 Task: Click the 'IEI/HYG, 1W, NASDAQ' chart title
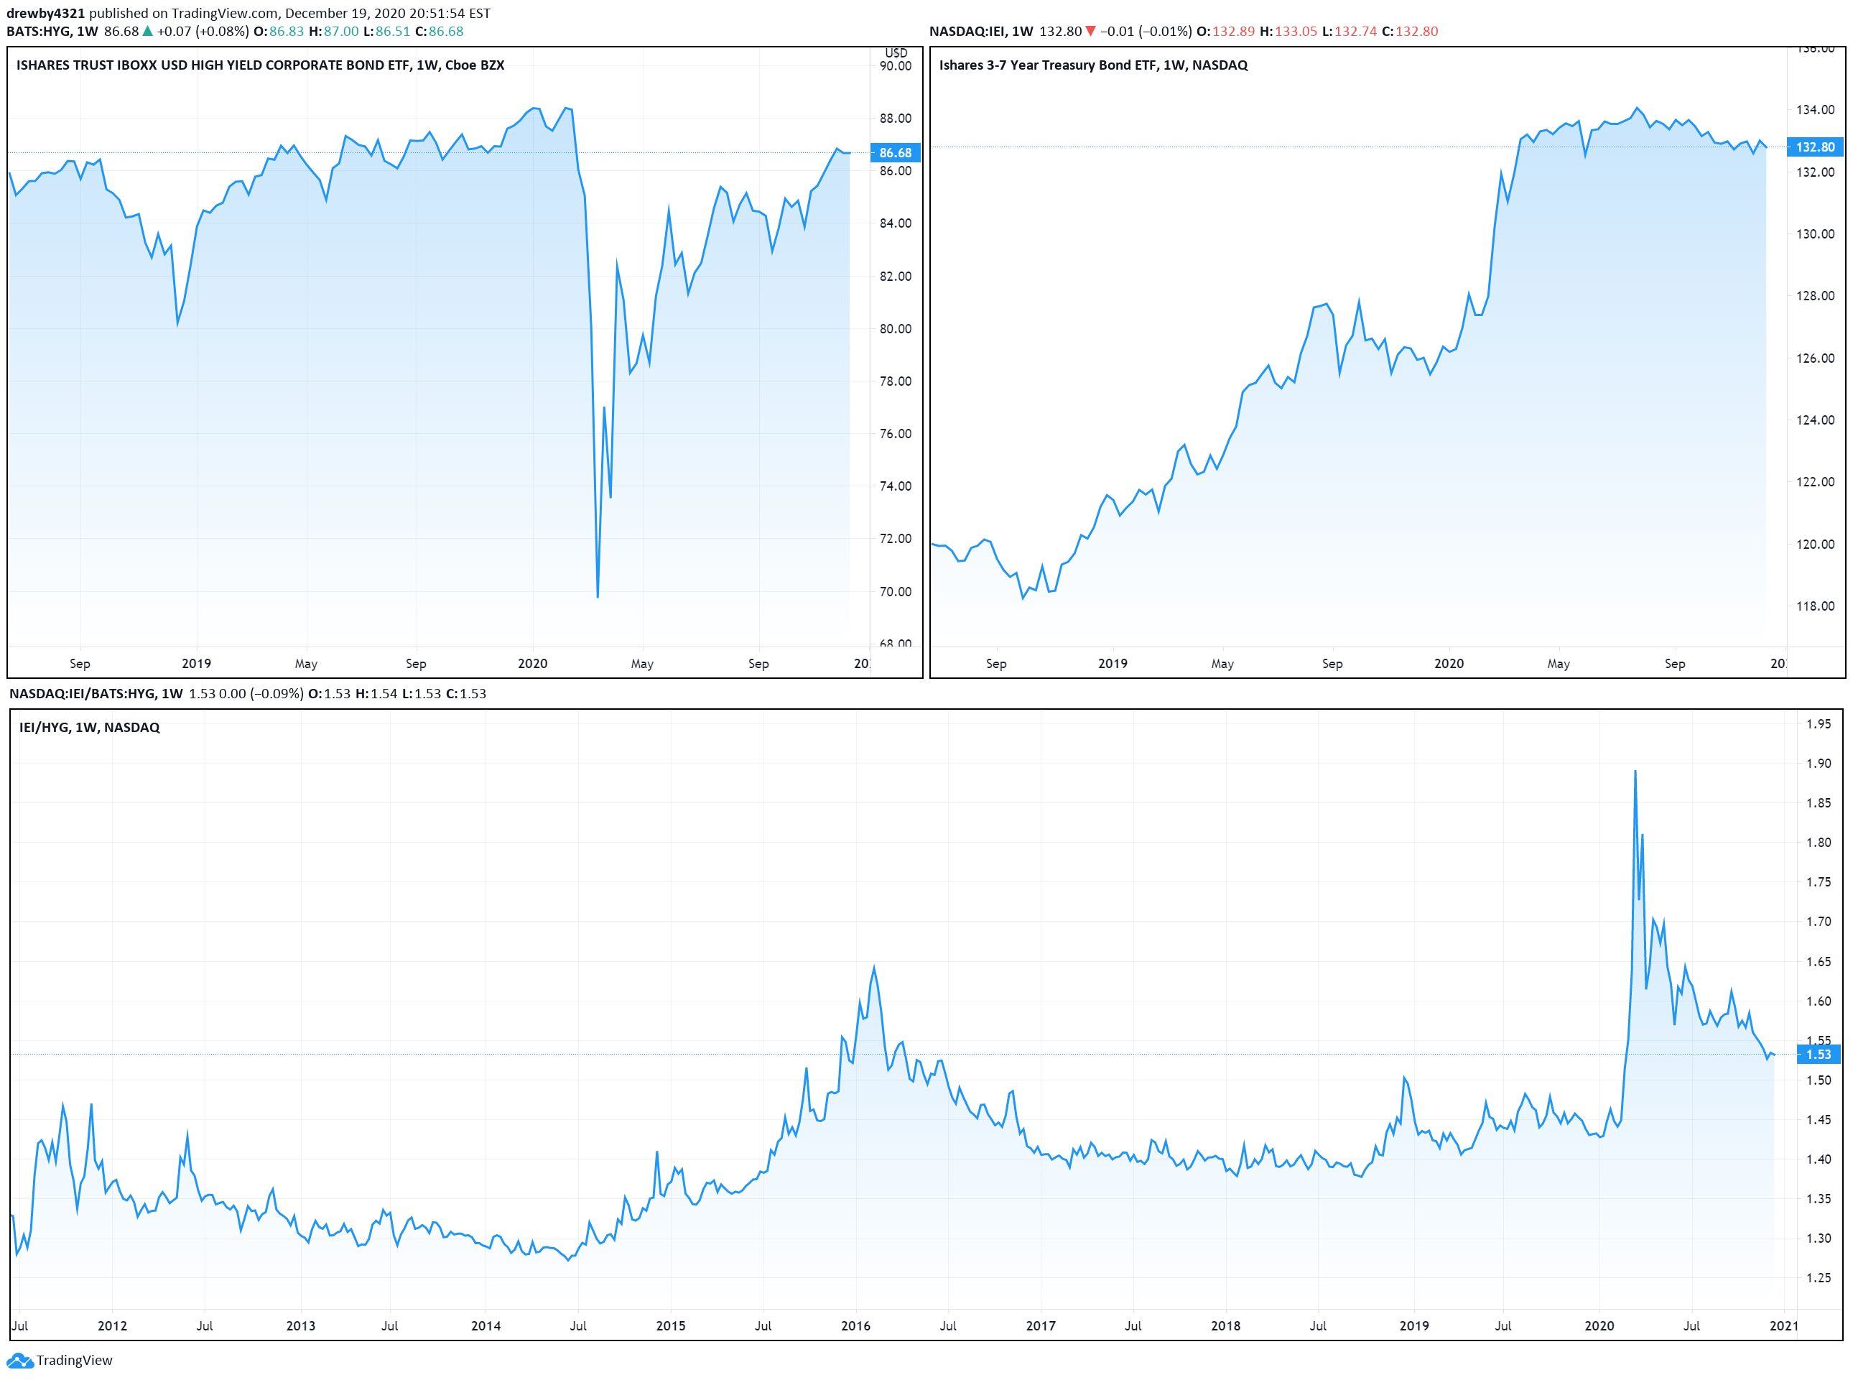(89, 728)
